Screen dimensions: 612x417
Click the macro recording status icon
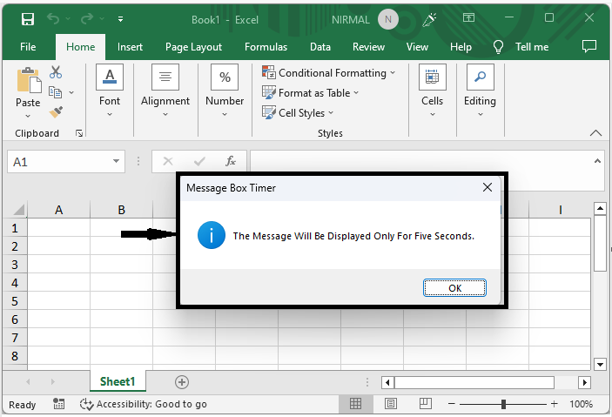[59, 404]
